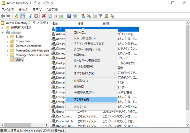Choose ヘルプ(H) in context menu
The width and height of the screenshot is (190, 133).
[92, 107]
